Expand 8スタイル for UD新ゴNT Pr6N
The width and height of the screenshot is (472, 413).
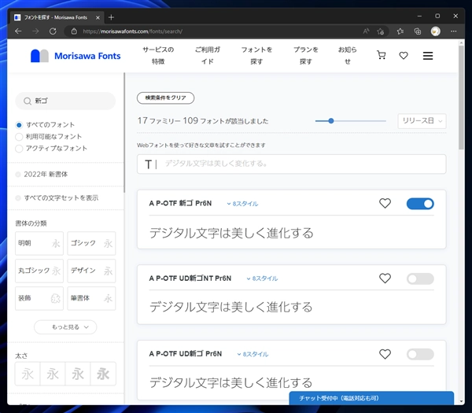(262, 278)
